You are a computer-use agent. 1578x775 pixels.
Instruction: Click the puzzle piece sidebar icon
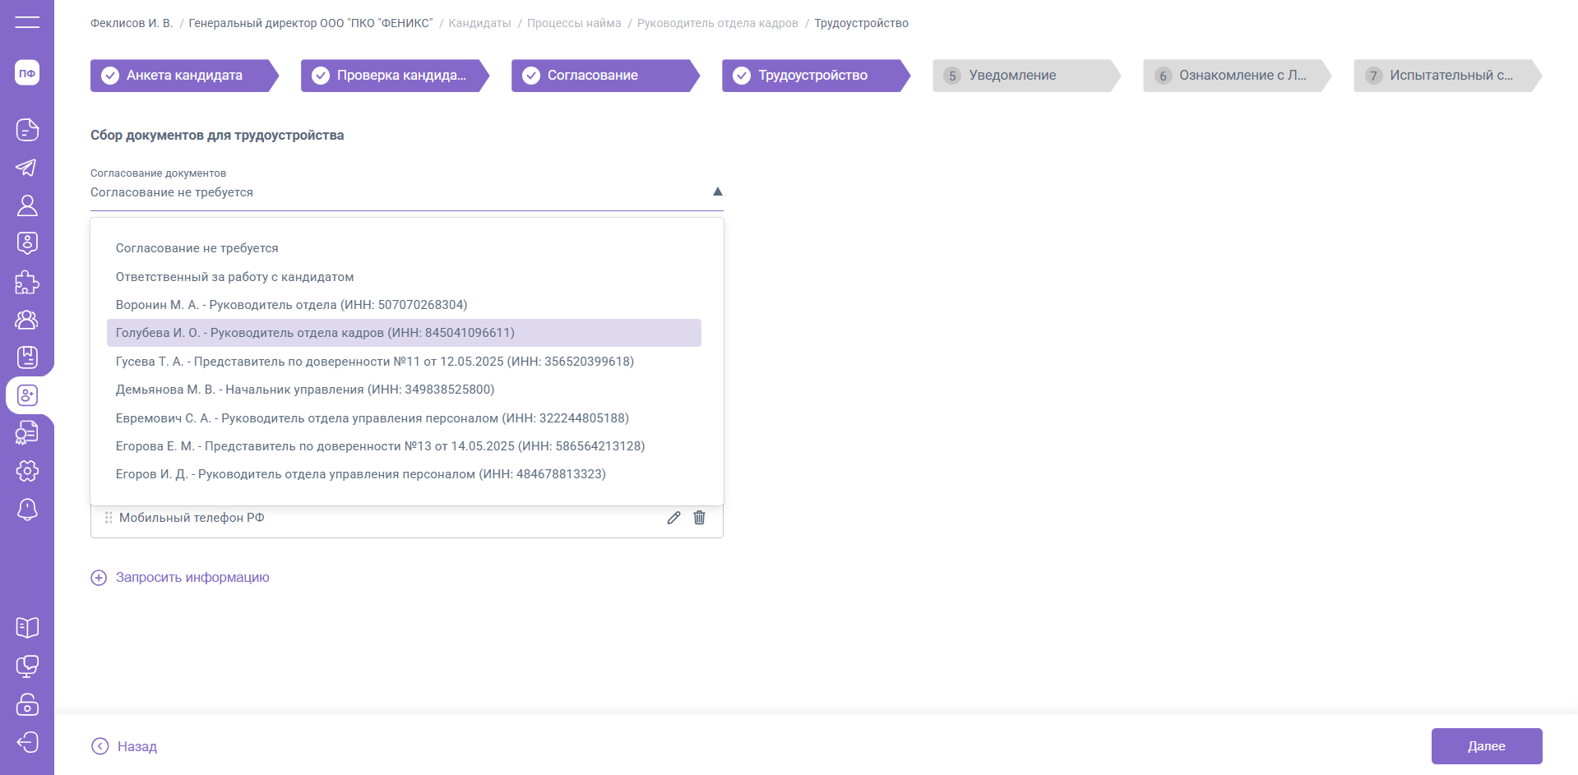[27, 282]
